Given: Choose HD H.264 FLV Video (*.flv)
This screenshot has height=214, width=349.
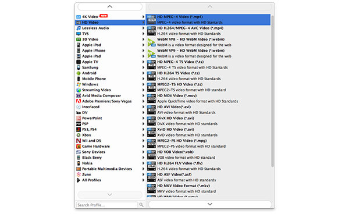Looking at the screenshot, I should click(208, 166).
